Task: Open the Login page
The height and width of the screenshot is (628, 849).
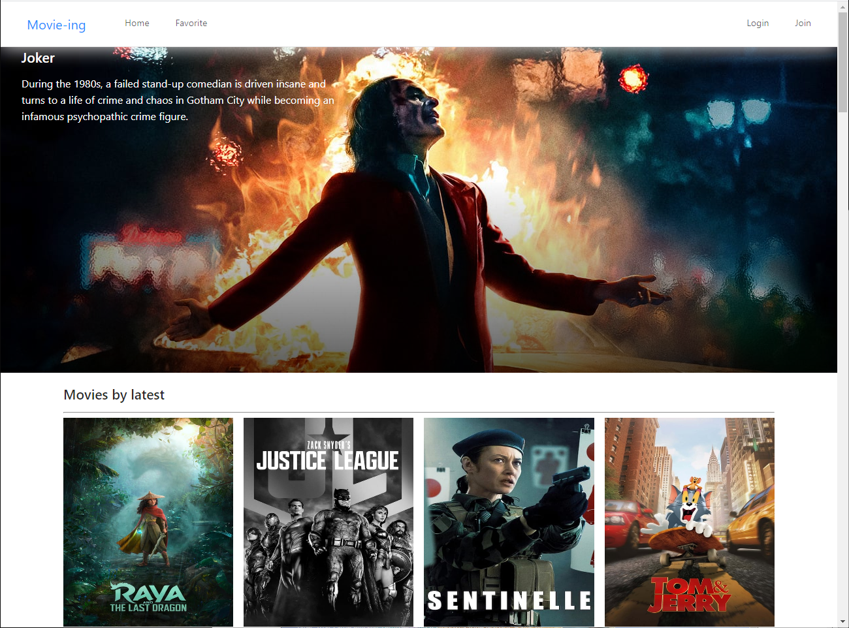Action: coord(758,23)
